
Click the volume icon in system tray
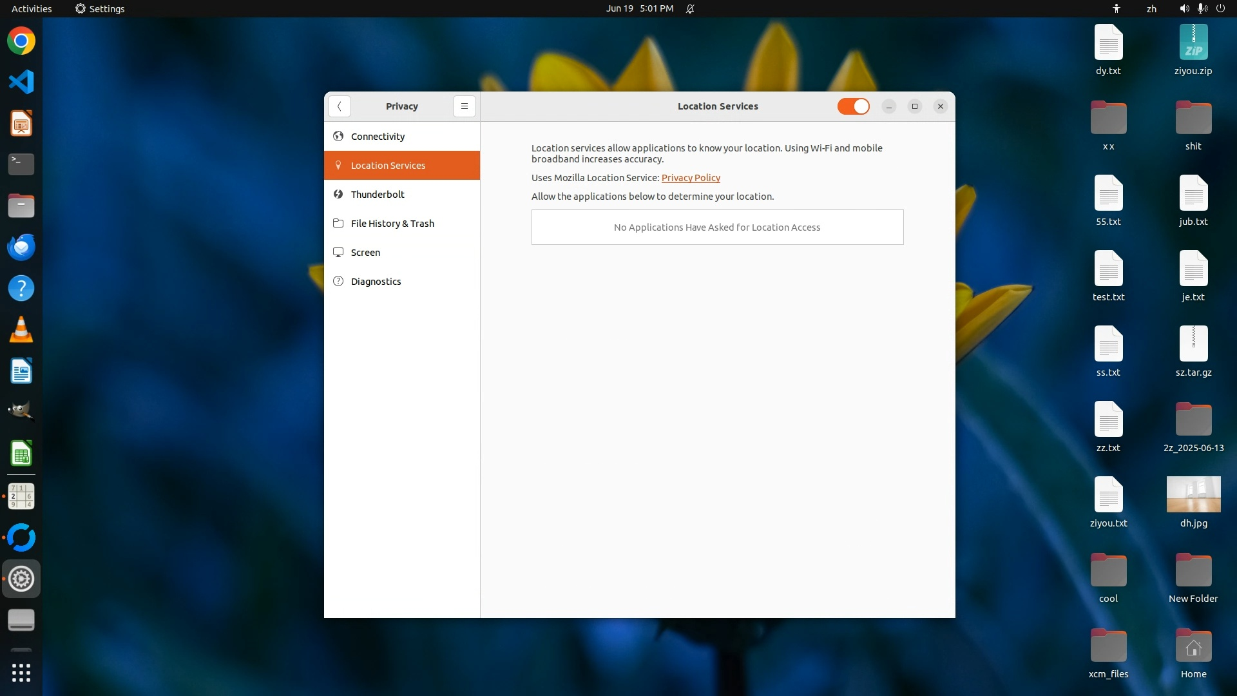tap(1184, 8)
